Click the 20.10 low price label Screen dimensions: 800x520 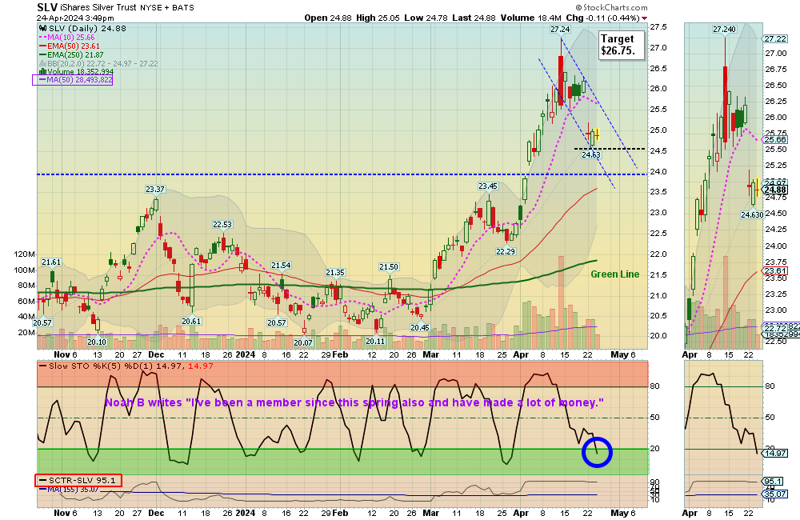97,342
